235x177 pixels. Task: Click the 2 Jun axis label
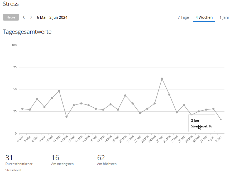218,139
